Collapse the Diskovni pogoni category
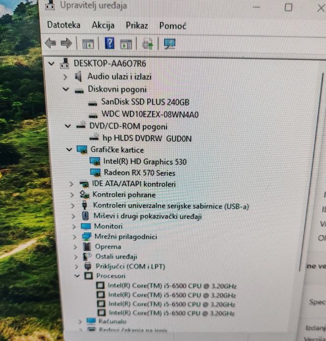Image resolution: width=326 pixels, height=341 pixels. coord(66,89)
